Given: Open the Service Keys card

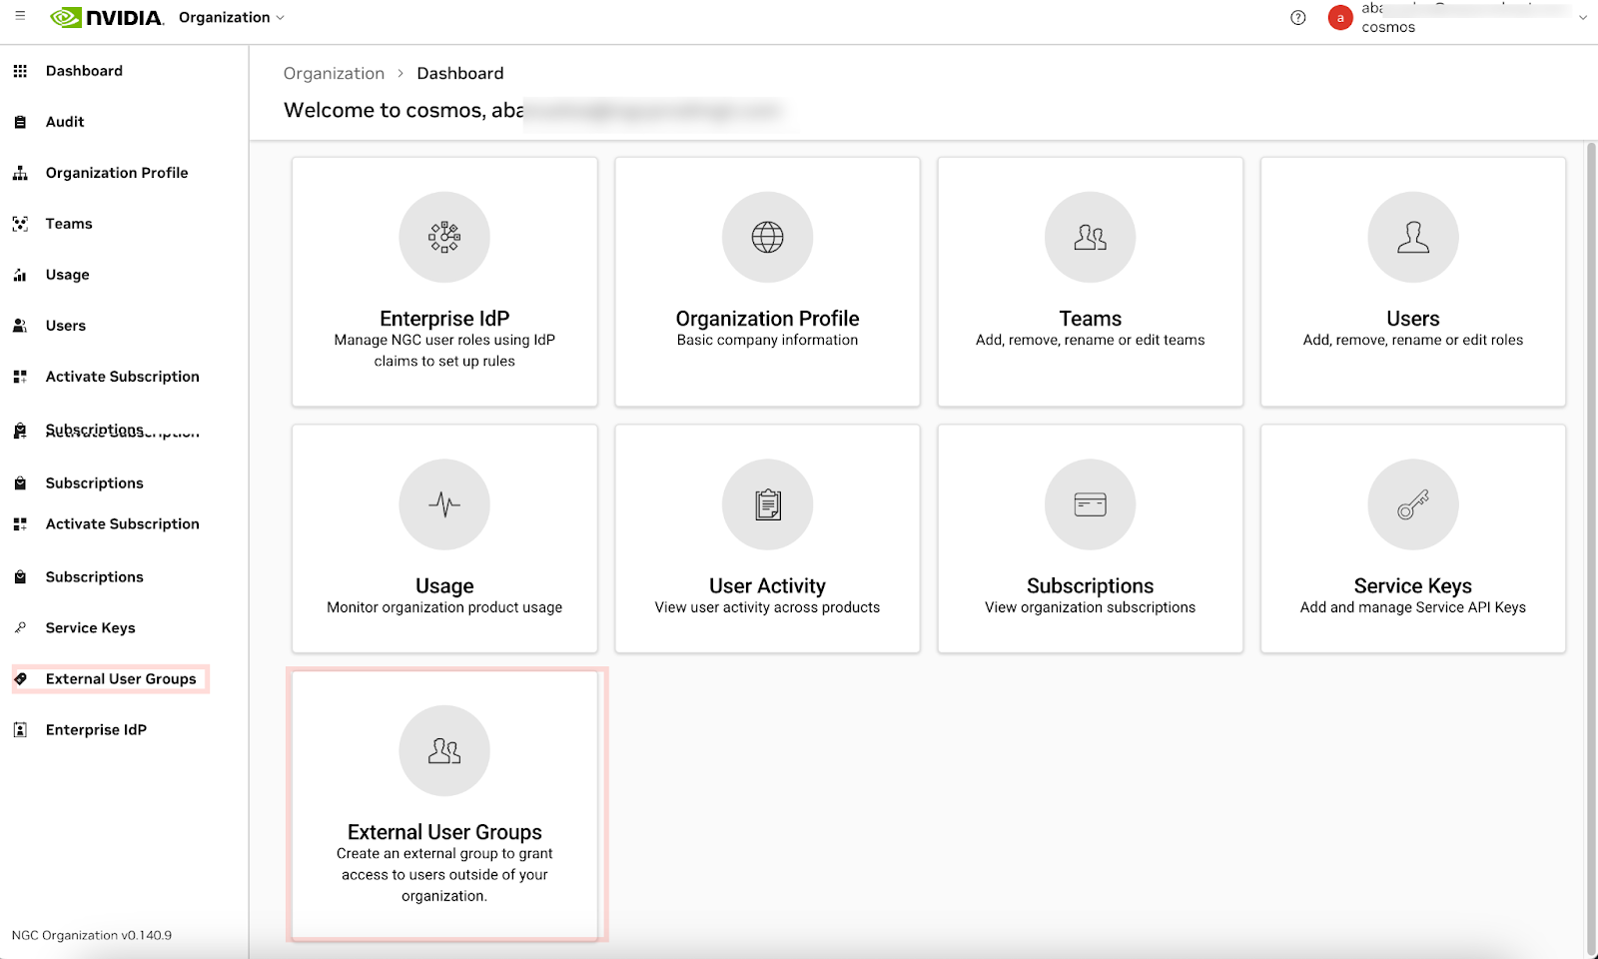Looking at the screenshot, I should pyautogui.click(x=1413, y=538).
